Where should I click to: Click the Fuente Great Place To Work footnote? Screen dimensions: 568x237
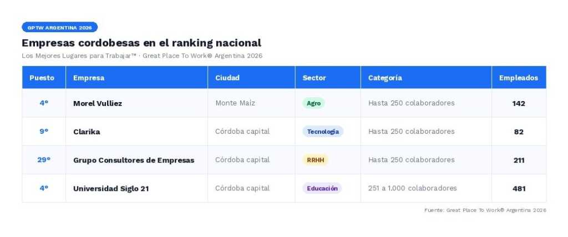pos(485,210)
